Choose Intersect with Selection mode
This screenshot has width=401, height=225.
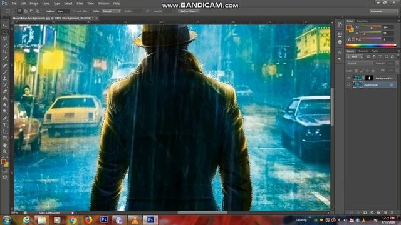(x=38, y=11)
